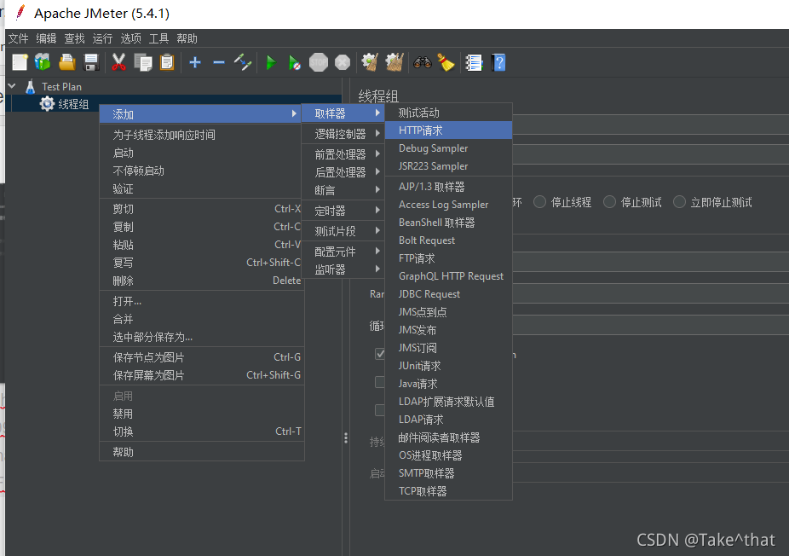The height and width of the screenshot is (556, 789).
Task: Select the 停止测试 radio button
Action: point(609,202)
